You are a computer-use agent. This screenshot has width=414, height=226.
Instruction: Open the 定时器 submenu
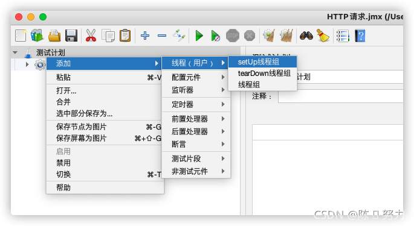(x=196, y=104)
